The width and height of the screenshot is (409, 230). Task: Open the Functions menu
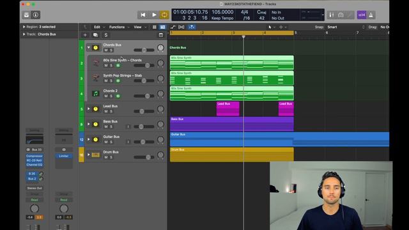(x=120, y=27)
